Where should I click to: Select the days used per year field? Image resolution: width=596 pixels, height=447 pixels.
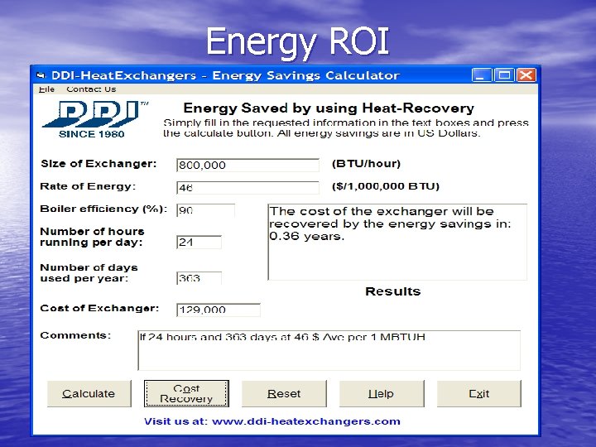point(199,278)
